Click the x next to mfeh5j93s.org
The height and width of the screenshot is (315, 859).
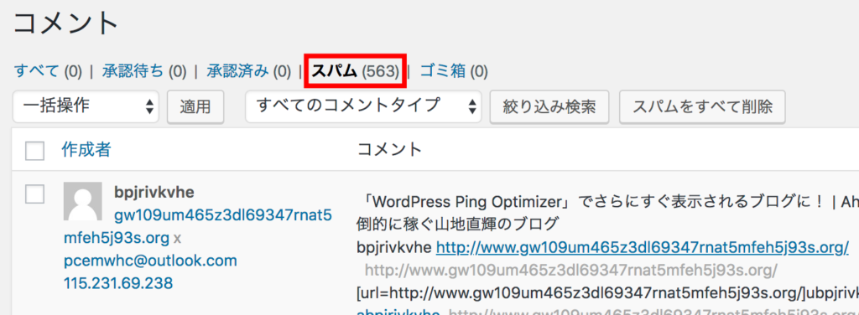pos(177,239)
